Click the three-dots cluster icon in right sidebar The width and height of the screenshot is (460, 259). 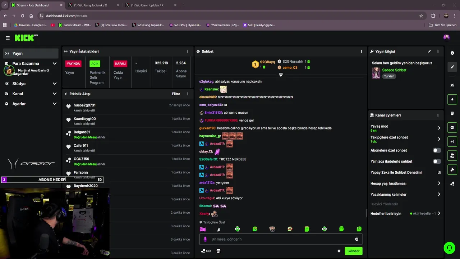coord(452,184)
